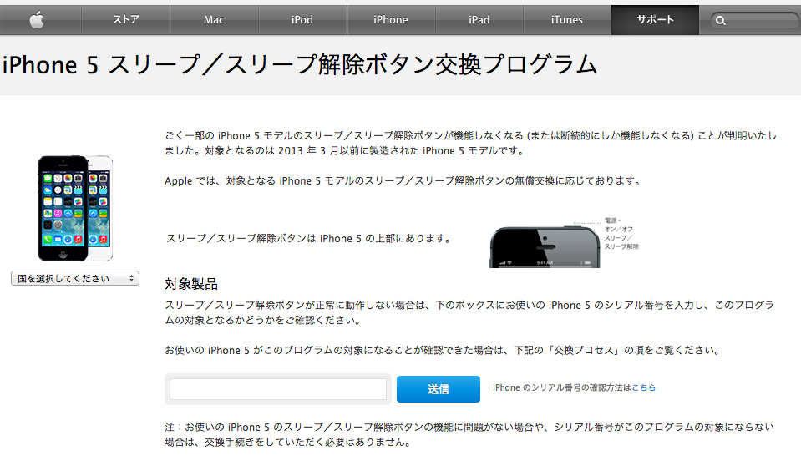This screenshot has width=801, height=466.
Task: Click the Apple logo home icon
Action: (x=36, y=20)
